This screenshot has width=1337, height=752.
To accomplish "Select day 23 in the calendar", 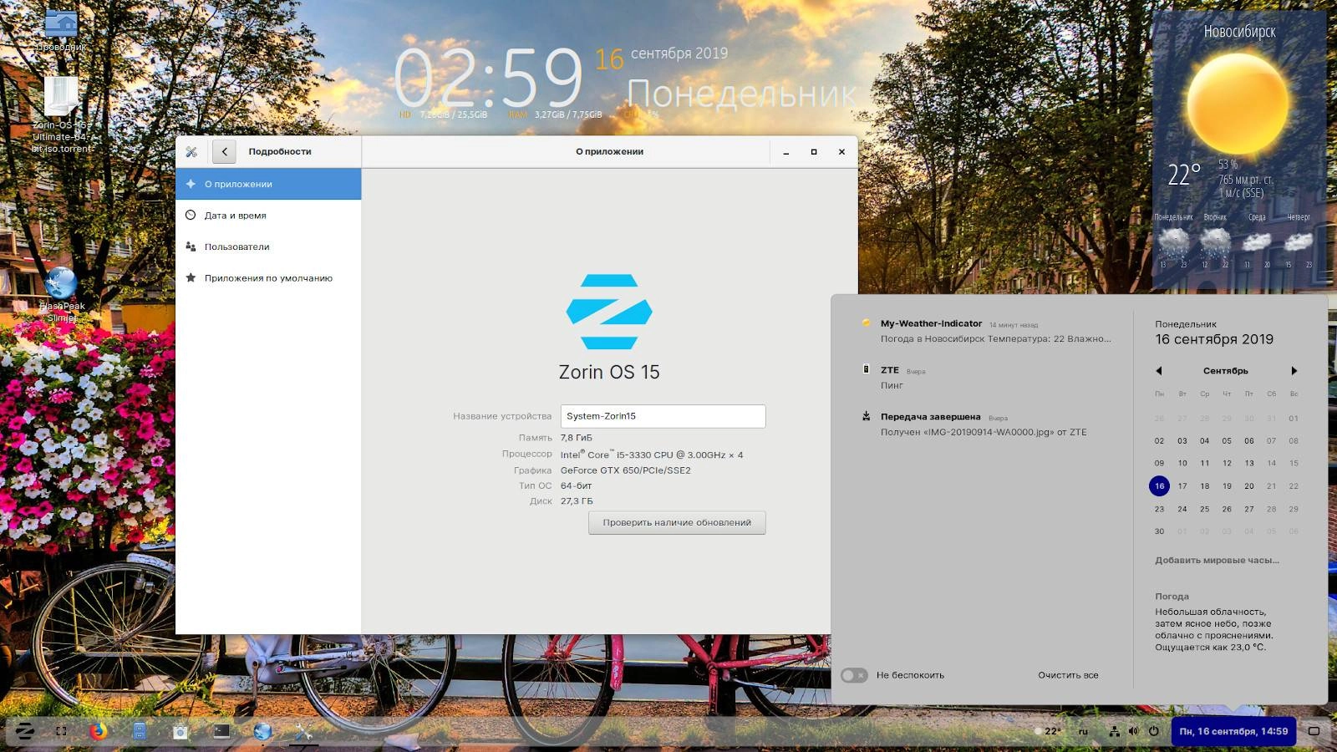I will pos(1159,509).
